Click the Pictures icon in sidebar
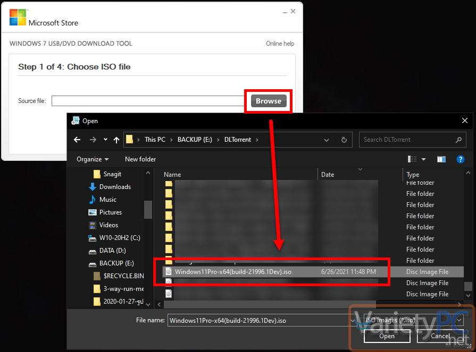The image size is (476, 352). point(93,212)
